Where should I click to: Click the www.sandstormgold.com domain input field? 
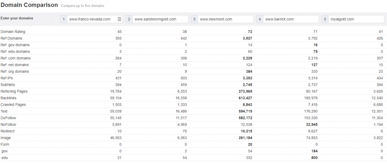[160, 19]
